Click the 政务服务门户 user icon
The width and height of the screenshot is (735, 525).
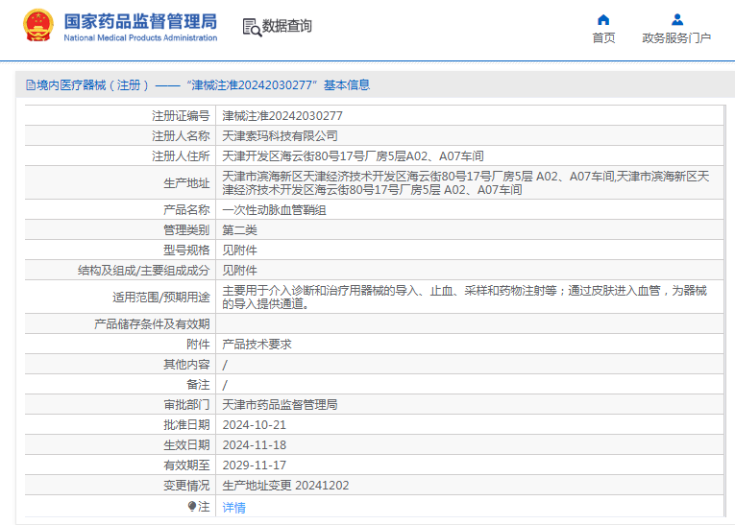677,19
